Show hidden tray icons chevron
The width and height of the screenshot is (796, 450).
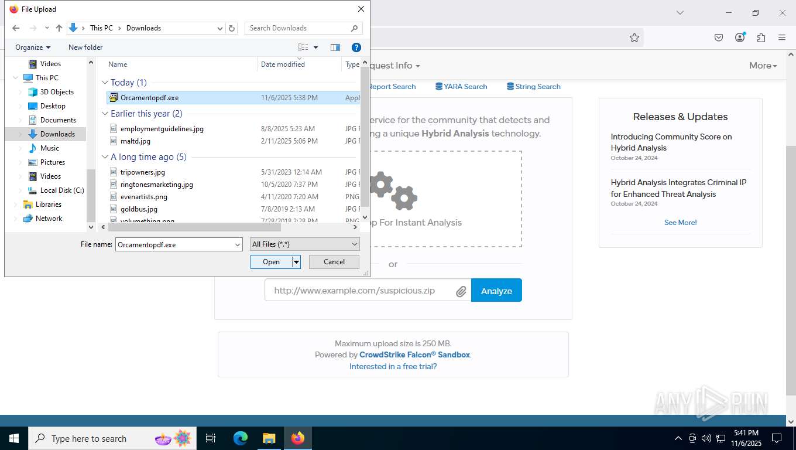(x=678, y=438)
